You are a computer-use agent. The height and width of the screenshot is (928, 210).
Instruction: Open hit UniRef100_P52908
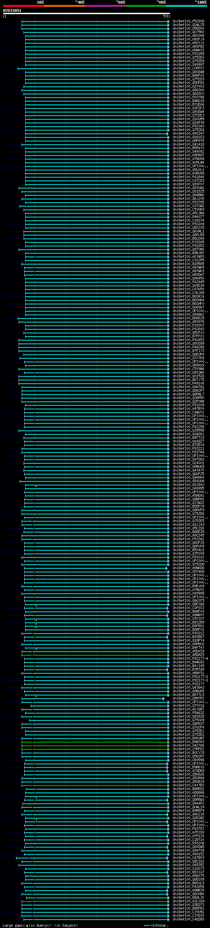188,21
